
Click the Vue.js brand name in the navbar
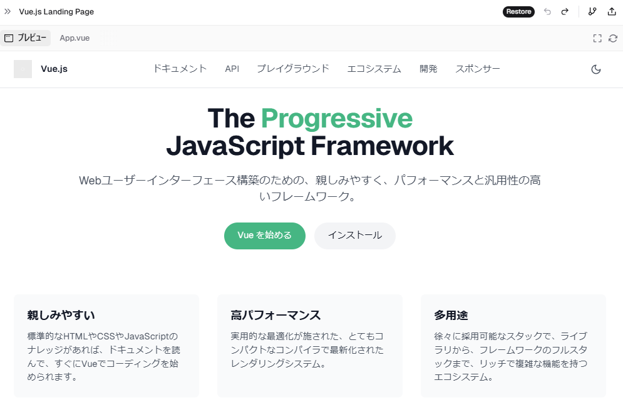click(54, 69)
